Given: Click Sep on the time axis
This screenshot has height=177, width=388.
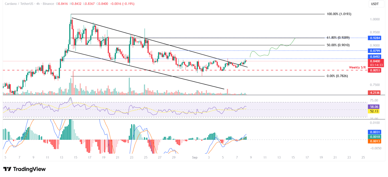Looking at the screenshot, I should (195, 157).
